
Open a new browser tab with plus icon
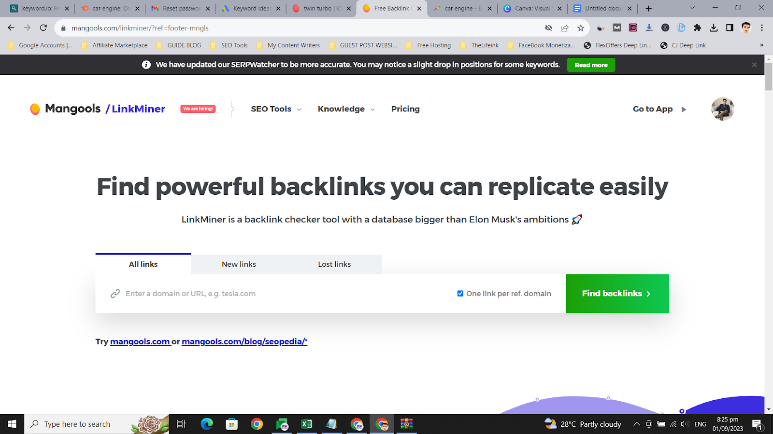tap(649, 8)
